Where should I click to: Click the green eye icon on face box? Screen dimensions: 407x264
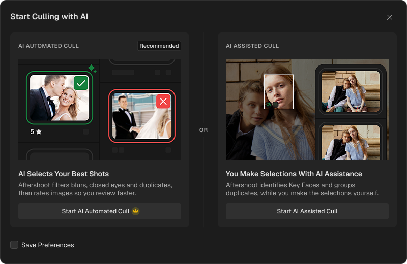point(269,105)
